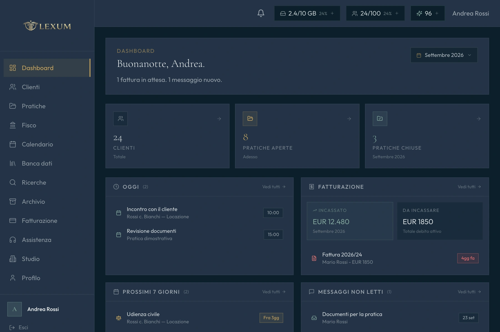Open Banca dati in the sidebar
Viewport: 500px width, 332px height.
(47, 163)
